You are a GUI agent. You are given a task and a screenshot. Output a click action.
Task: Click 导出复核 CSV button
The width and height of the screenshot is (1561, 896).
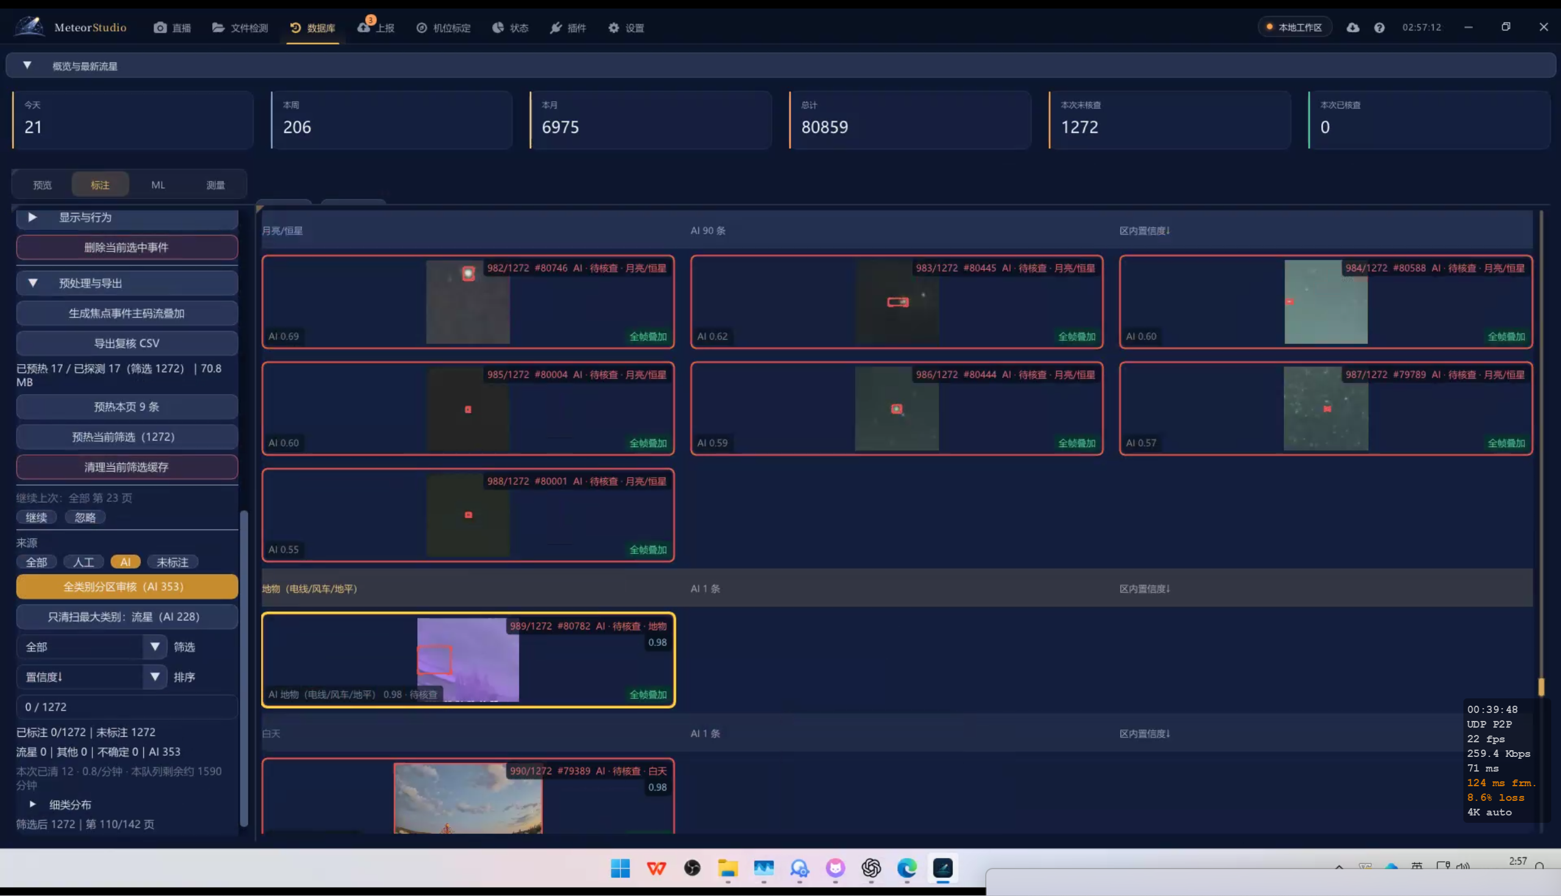coord(127,343)
